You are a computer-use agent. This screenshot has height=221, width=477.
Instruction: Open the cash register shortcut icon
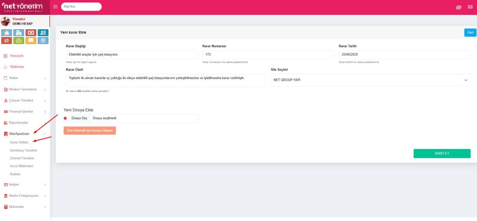coord(19,33)
